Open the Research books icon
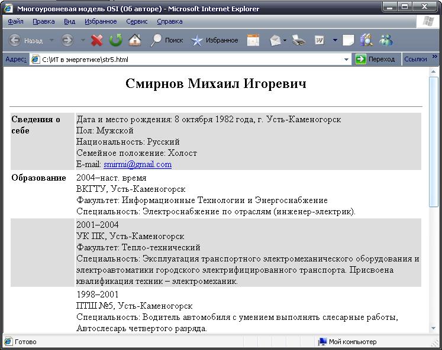Viewport: 442px width, 350px height. 366,40
